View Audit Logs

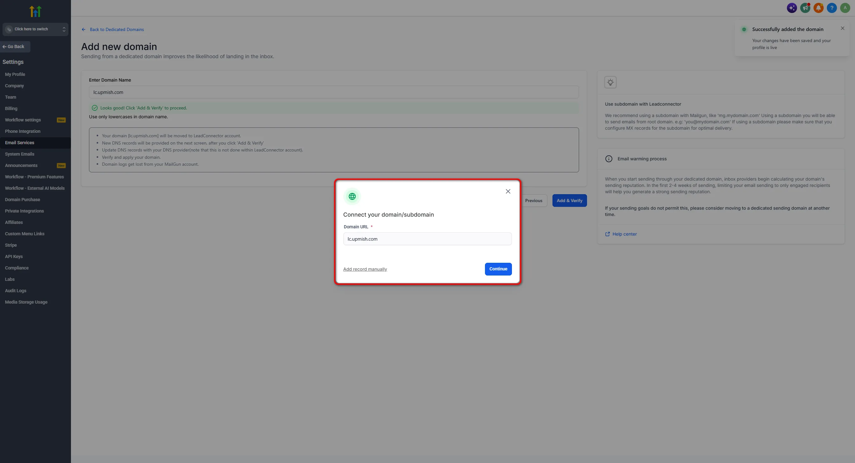(x=16, y=291)
